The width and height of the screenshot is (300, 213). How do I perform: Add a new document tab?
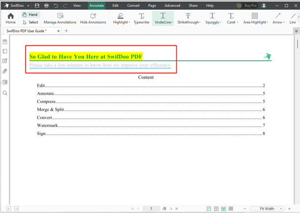click(x=67, y=31)
